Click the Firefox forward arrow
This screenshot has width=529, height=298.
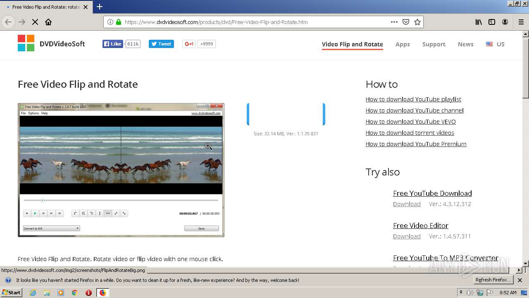pos(22,22)
